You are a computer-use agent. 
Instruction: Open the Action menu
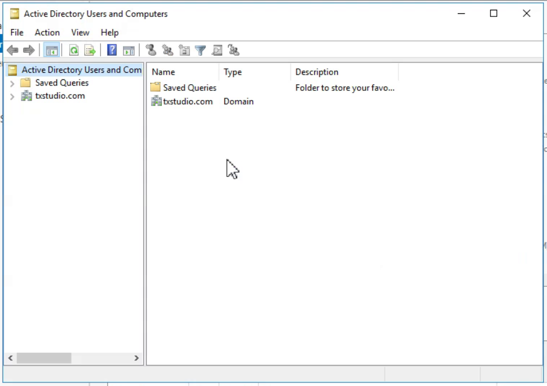coord(47,33)
